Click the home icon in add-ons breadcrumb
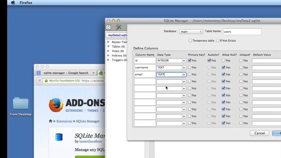281x158 pixels. click(x=50, y=121)
